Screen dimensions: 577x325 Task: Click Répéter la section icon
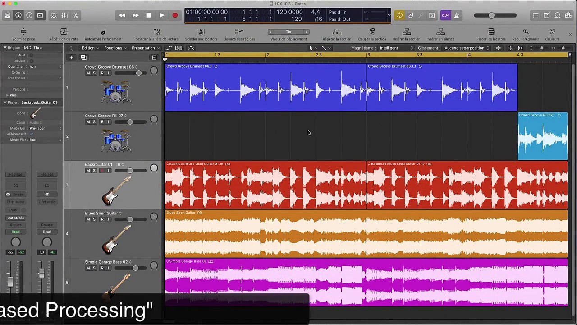[337, 32]
